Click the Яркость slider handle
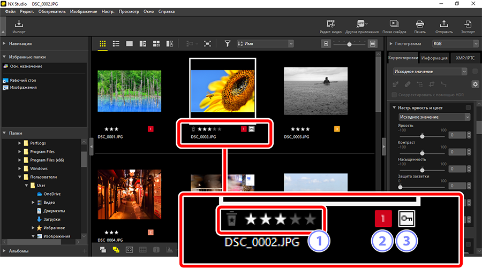The image size is (482, 269). coord(423,136)
